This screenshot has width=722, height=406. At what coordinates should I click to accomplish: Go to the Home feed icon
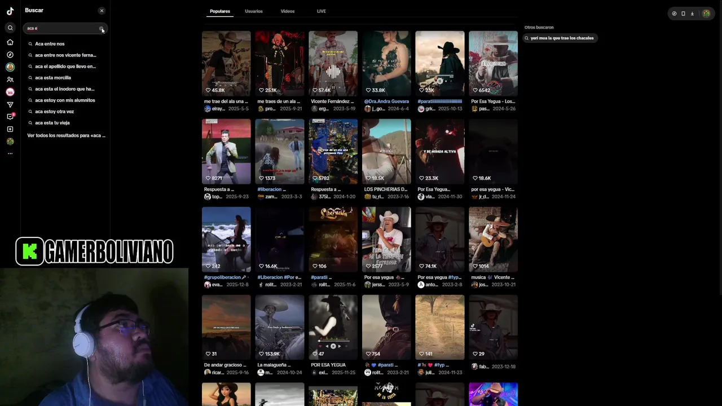coord(10,42)
